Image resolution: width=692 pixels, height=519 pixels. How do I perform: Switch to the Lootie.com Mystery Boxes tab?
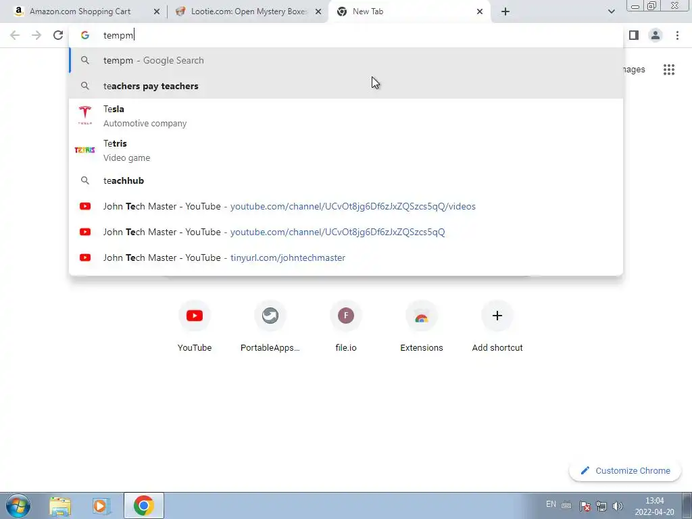[x=247, y=11]
